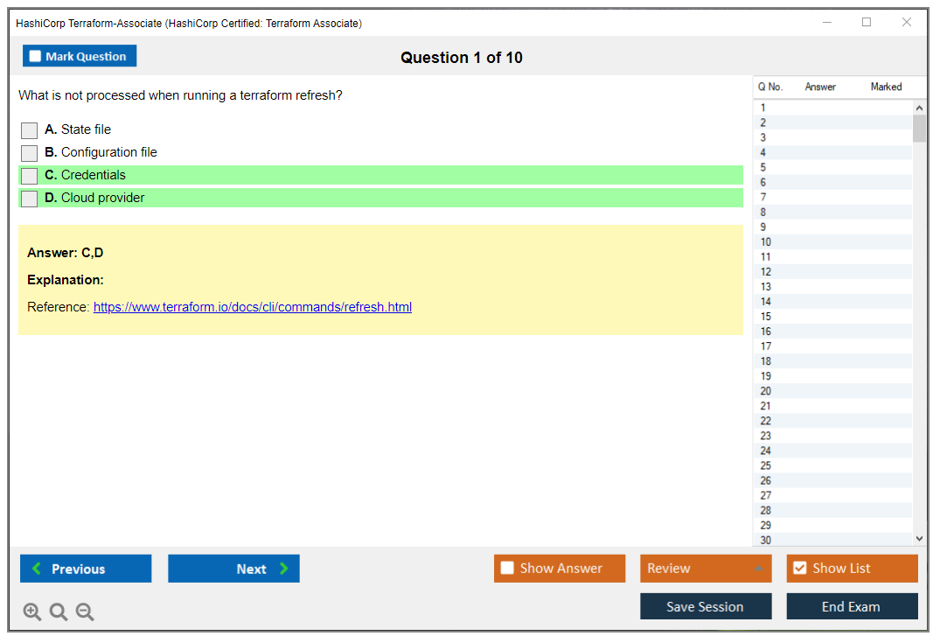The height and width of the screenshot is (643, 940).
Task: Click the zoom out magnifier icon
Action: click(85, 612)
